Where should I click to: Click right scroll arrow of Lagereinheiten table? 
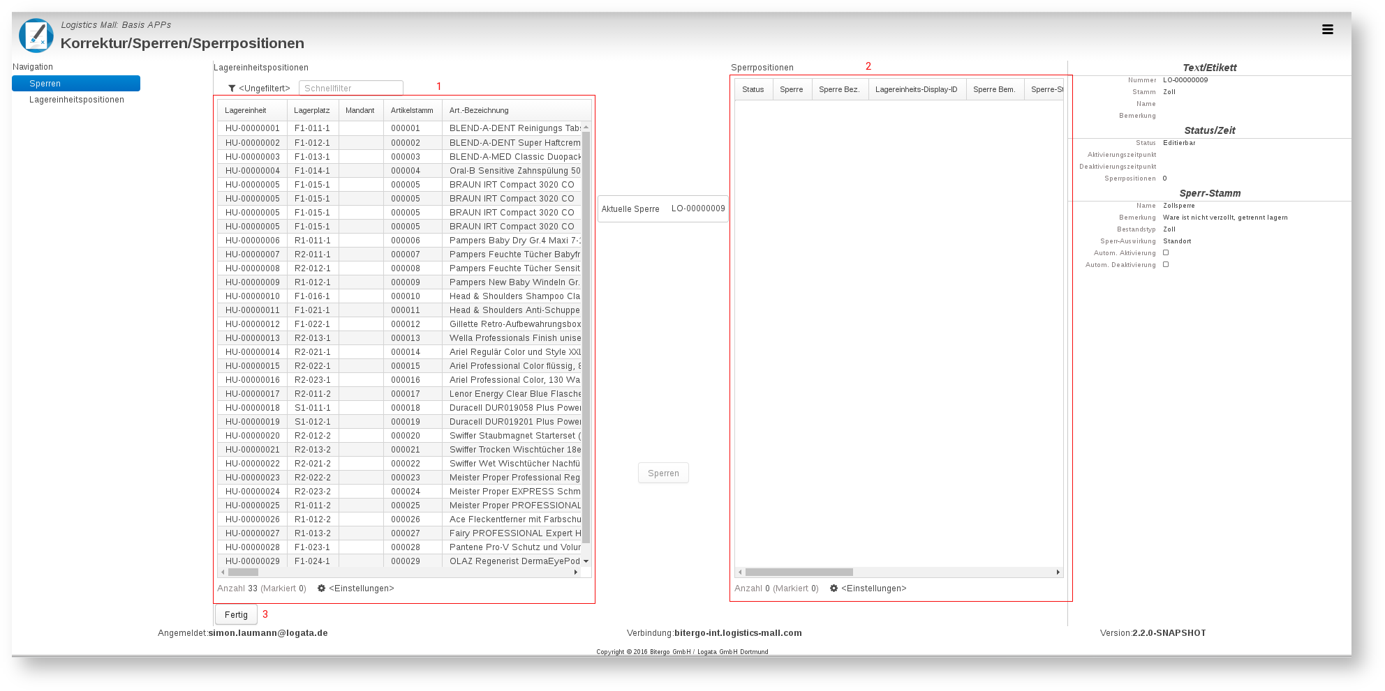point(576,572)
